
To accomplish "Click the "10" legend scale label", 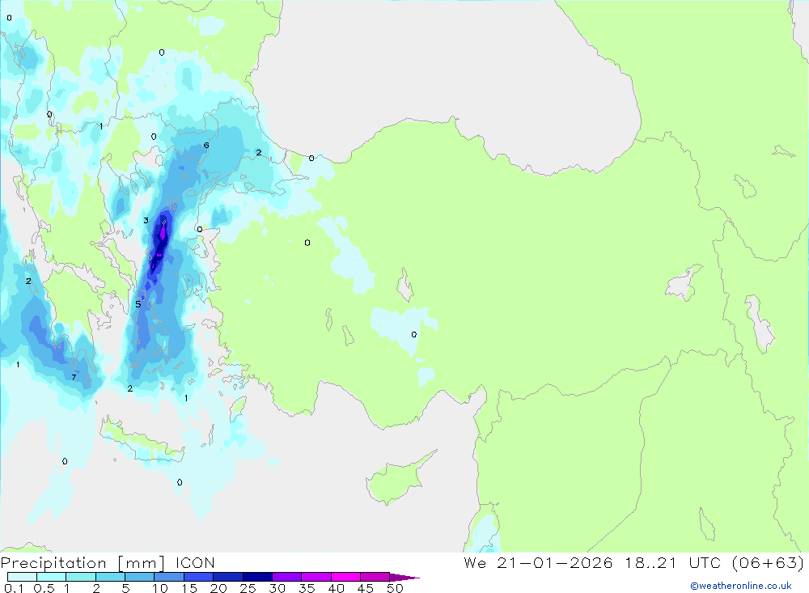I will pos(160,588).
